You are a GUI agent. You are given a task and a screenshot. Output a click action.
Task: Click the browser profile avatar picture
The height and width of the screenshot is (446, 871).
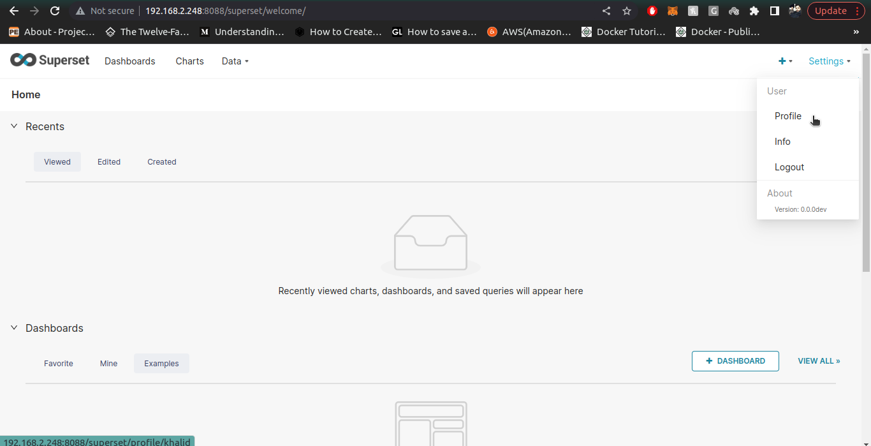click(794, 11)
